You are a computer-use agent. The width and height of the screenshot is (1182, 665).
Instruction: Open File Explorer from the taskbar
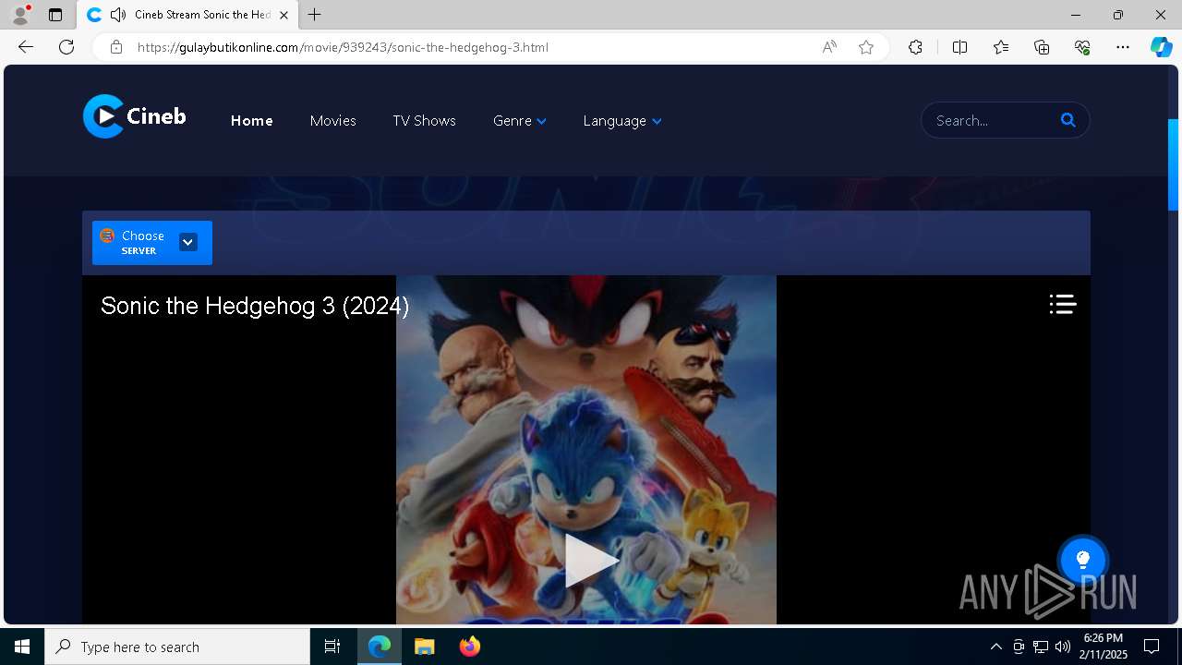[x=424, y=647]
